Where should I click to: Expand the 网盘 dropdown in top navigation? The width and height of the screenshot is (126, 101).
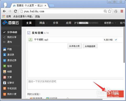coord(44,23)
